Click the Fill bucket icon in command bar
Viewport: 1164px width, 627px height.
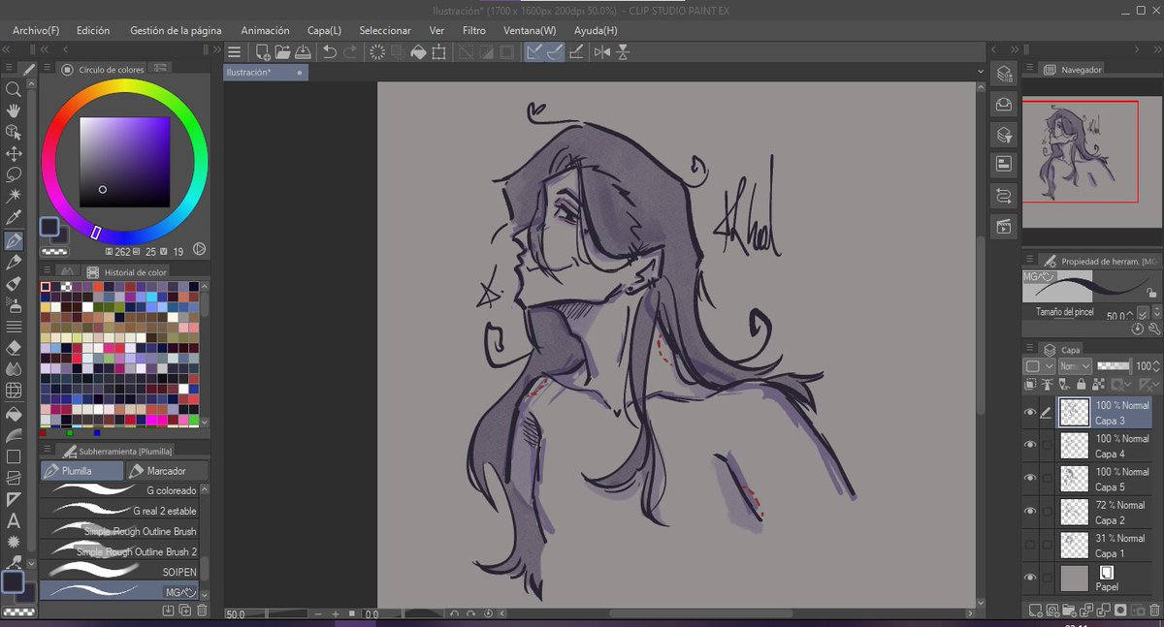tap(419, 52)
